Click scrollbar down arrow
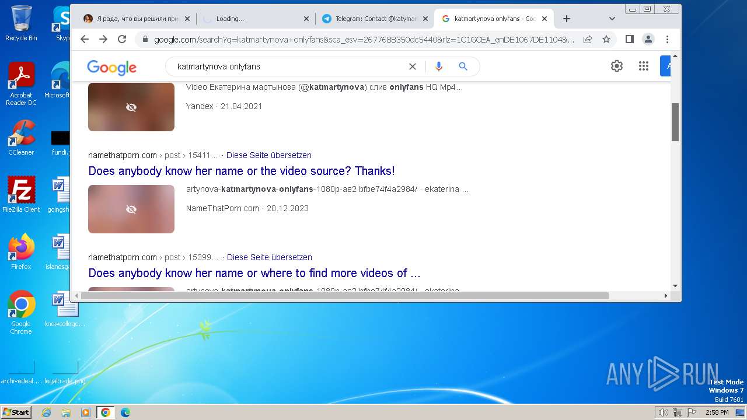Image resolution: width=747 pixels, height=420 pixels. coord(675,286)
